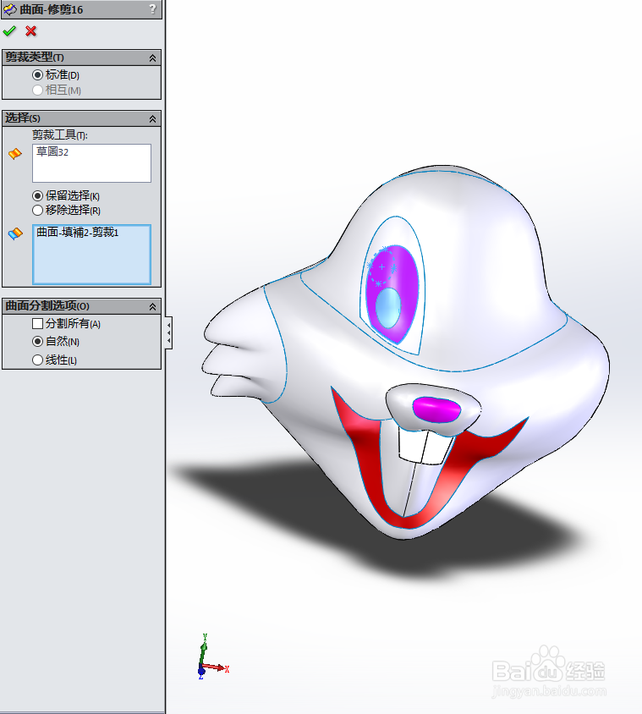Click the 曲面-修剪16 feature icon
Screen dimensions: 642x714
10,9
